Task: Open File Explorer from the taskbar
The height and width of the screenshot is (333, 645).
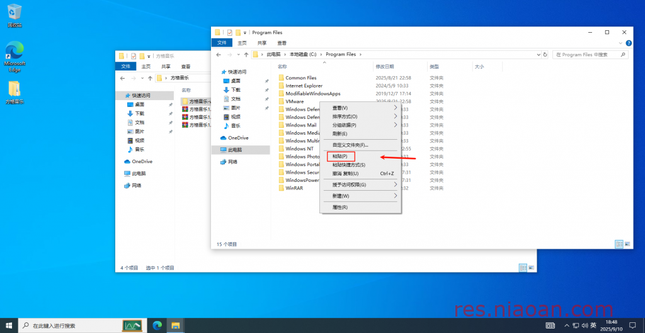Action: pos(176,325)
